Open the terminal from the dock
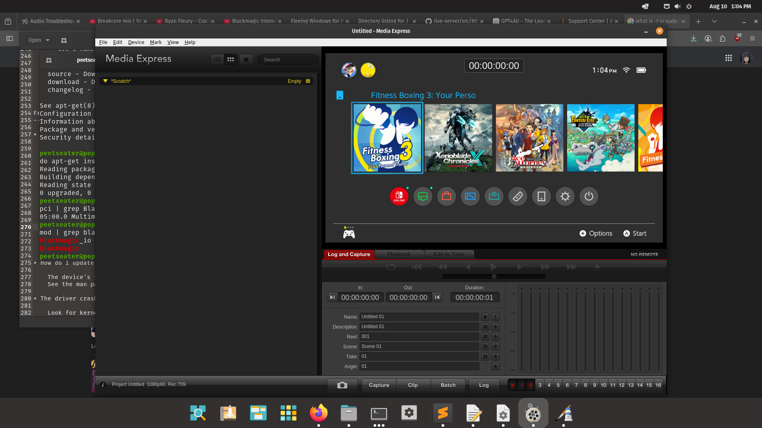 coord(379,414)
